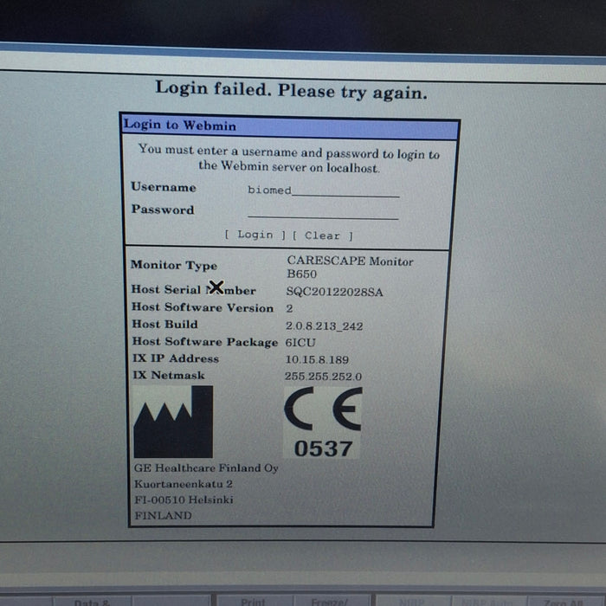Focus the Username field containing biomed

(x=322, y=190)
